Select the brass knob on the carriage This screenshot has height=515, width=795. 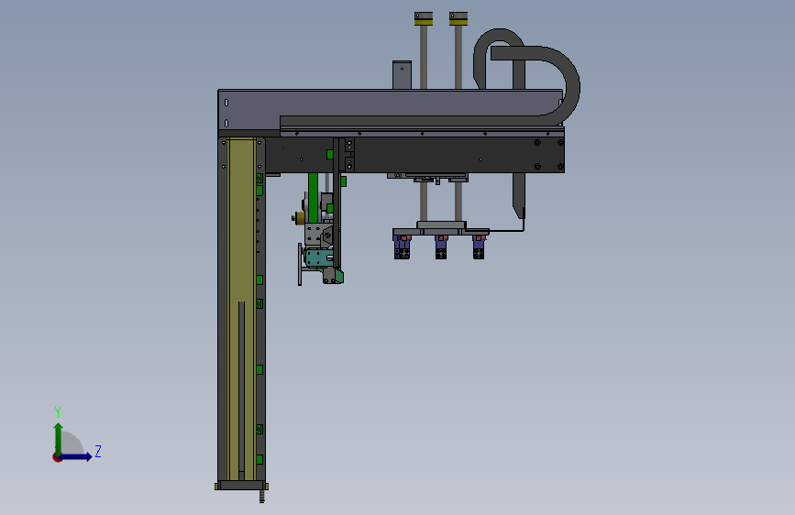click(x=298, y=218)
